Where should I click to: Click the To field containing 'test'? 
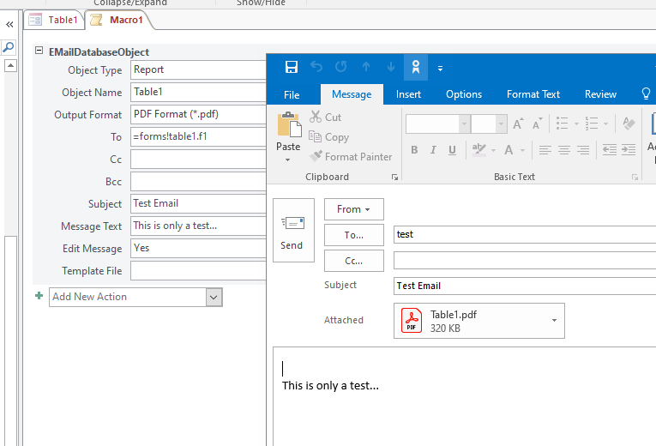pos(525,234)
